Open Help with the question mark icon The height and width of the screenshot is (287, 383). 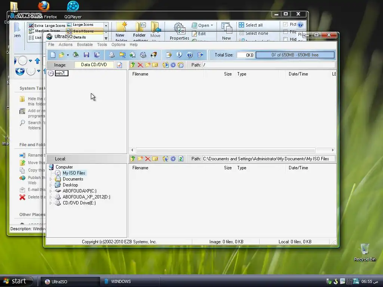click(190, 55)
